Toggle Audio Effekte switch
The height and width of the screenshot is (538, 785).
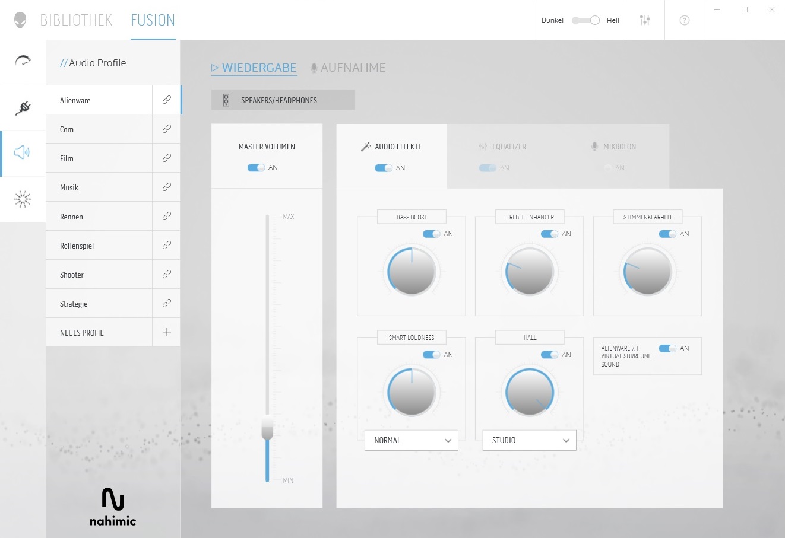tap(384, 168)
